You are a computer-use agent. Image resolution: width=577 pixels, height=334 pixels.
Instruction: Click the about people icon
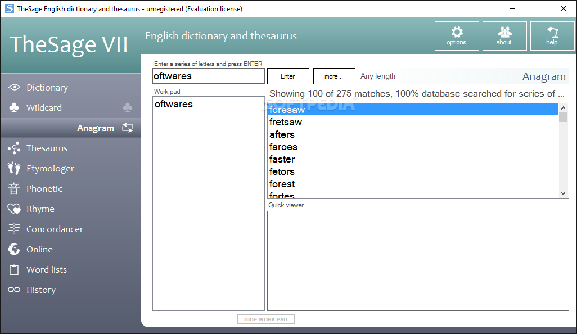click(x=504, y=32)
